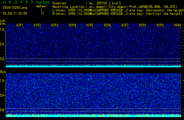Click the 0258 time marker

click(142, 25)
